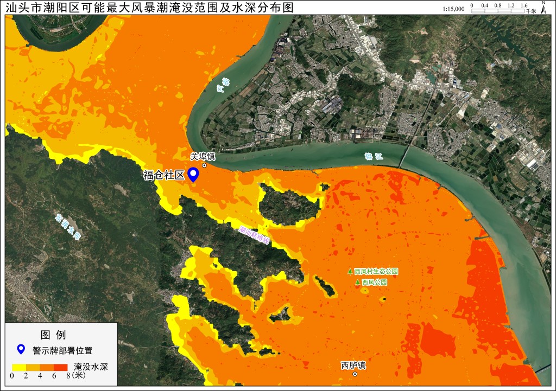
Task: Click the 福仓社区 label
Action: point(164,175)
